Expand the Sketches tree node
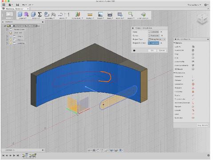 (x=7, y=43)
